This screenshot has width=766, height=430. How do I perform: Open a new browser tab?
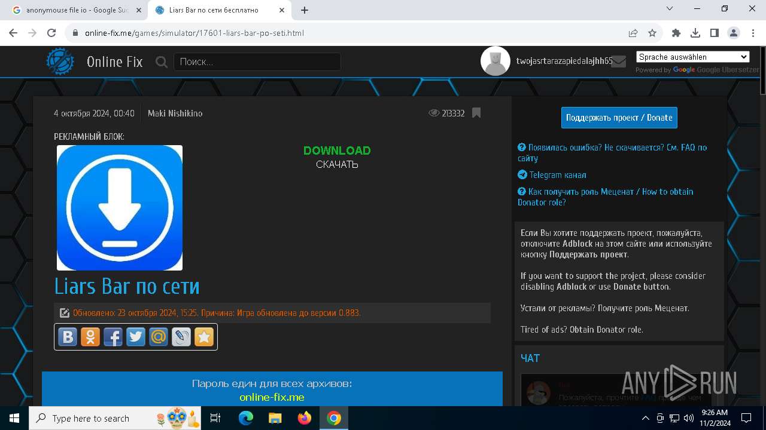(305, 10)
